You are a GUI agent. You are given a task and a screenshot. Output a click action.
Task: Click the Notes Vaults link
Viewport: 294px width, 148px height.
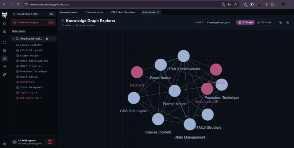click(19, 31)
